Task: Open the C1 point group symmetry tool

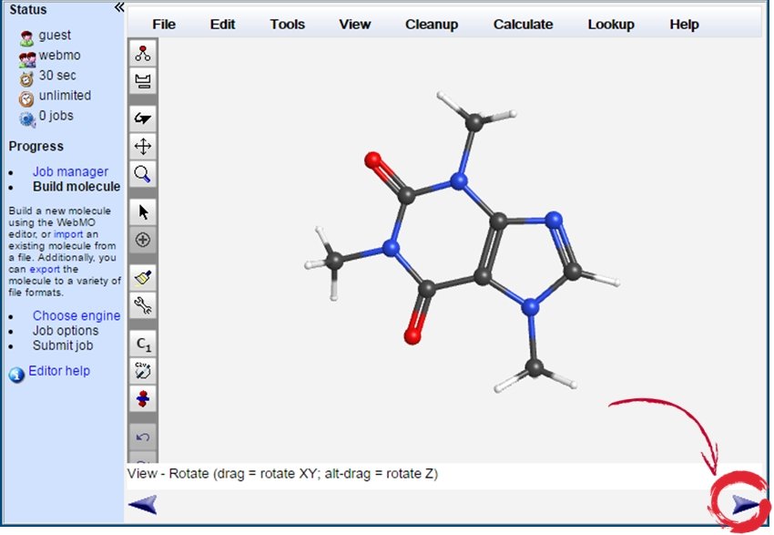Action: click(141, 343)
